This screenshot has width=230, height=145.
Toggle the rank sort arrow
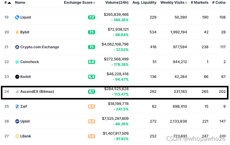coord(9,3)
